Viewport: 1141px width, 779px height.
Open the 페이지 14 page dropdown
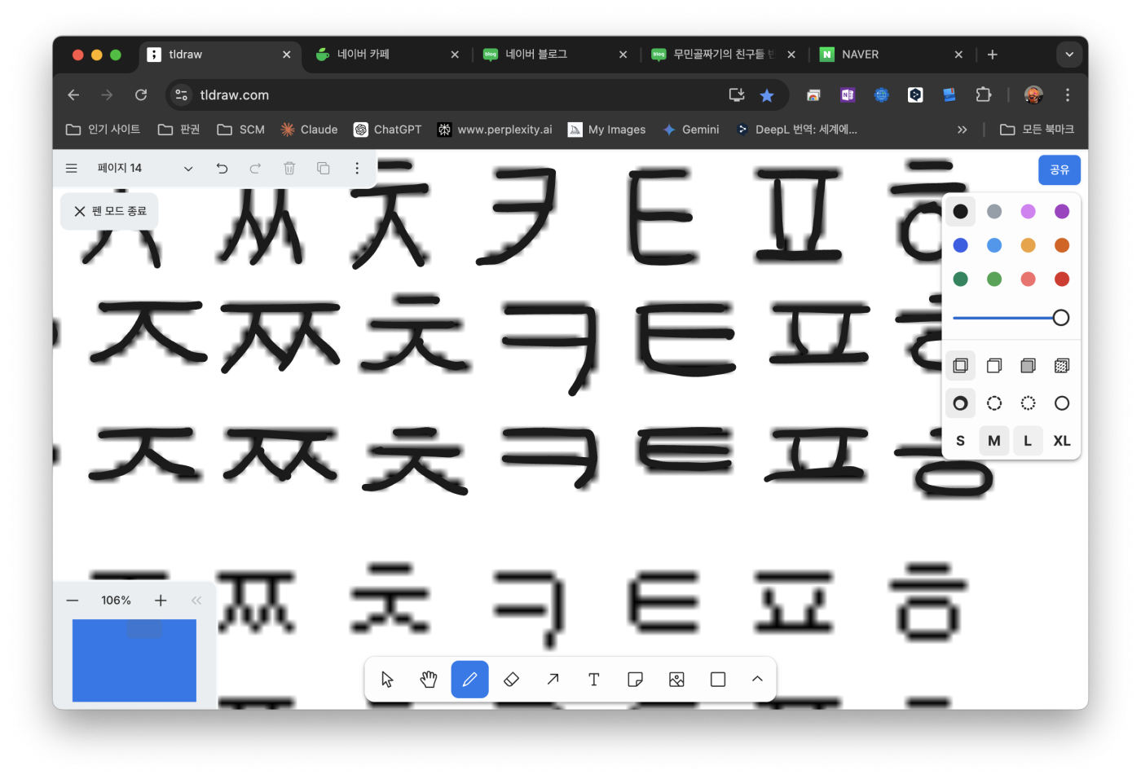point(145,168)
